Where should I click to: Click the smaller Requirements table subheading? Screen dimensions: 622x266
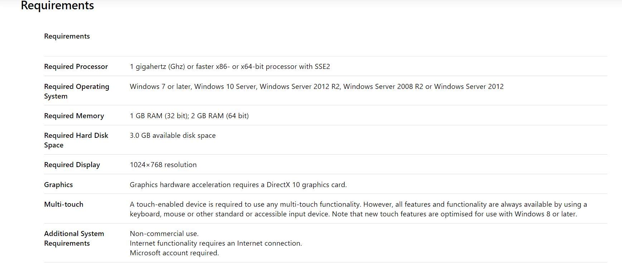[67, 36]
